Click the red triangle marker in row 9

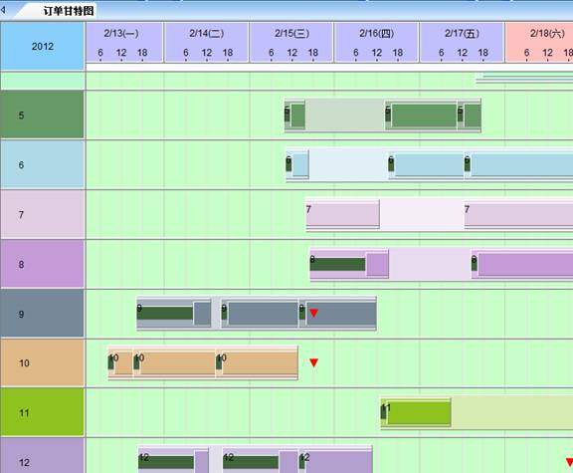click(314, 313)
